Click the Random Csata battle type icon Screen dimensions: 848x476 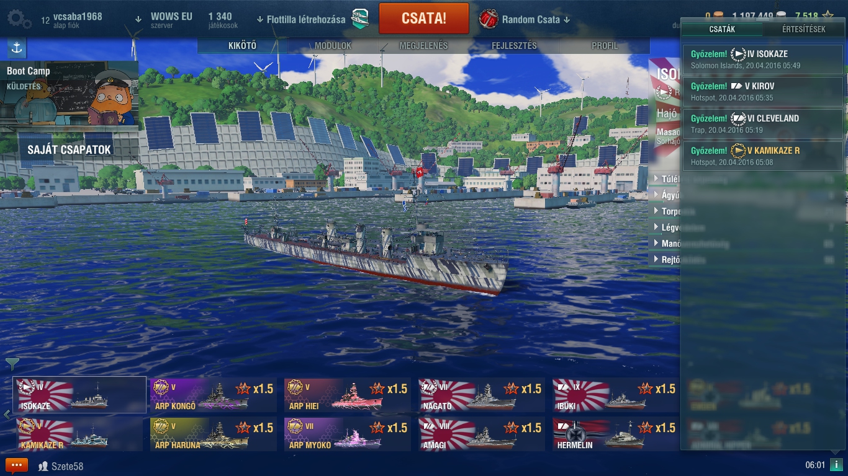(x=489, y=19)
